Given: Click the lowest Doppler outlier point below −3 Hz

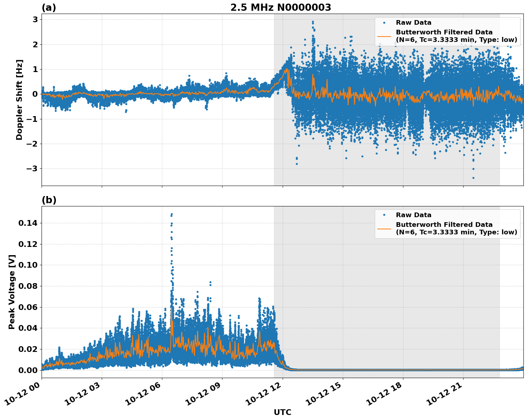Looking at the screenshot, I should (x=473, y=178).
